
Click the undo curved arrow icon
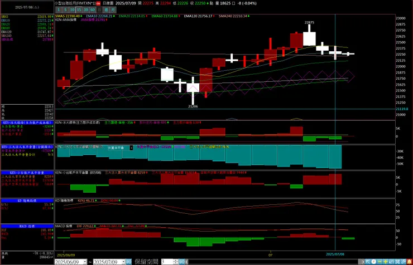[391, 262]
